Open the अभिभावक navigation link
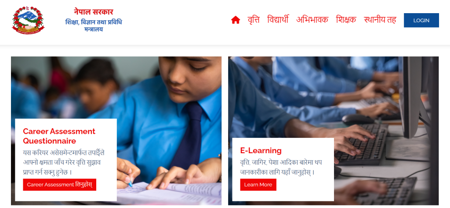The width and height of the screenshot is (450, 208). (x=312, y=20)
